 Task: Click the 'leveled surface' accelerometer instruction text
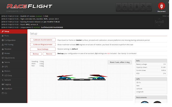103,40
